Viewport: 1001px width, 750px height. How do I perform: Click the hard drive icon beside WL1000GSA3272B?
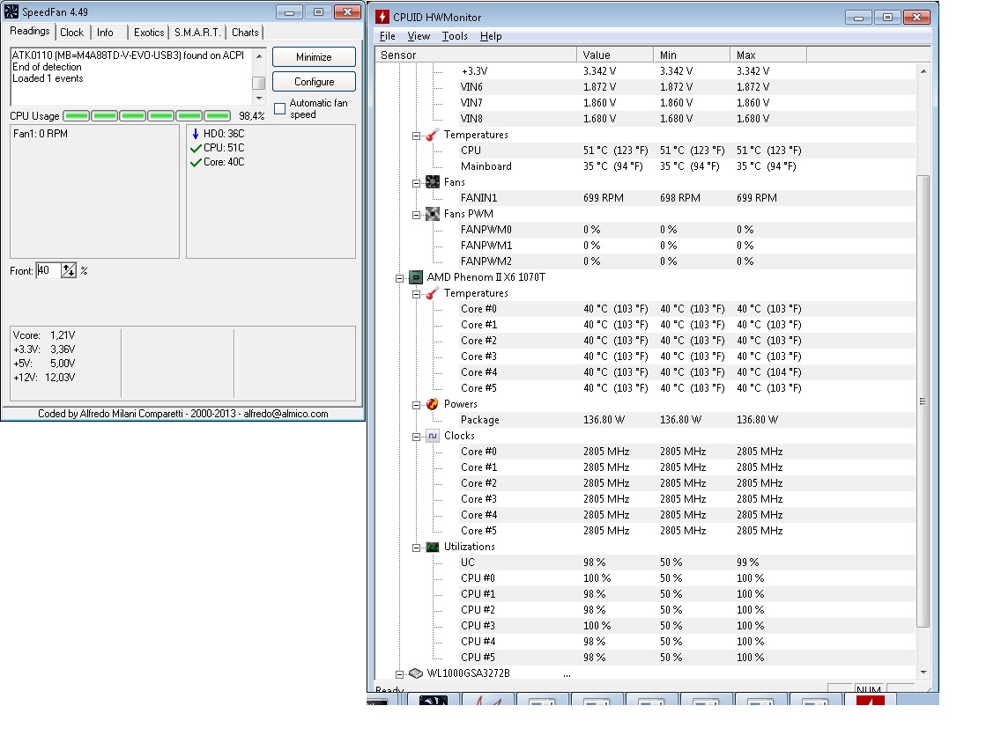coord(416,673)
